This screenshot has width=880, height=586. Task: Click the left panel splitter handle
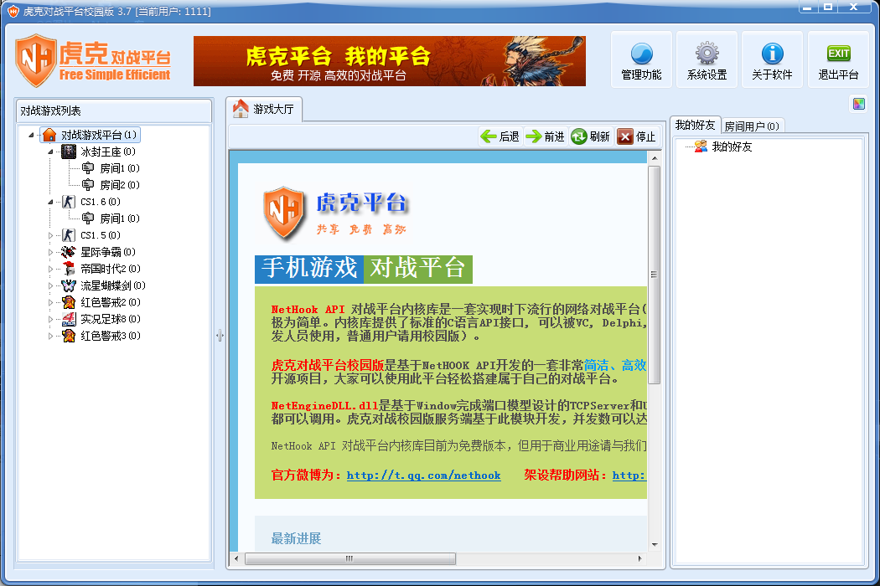[220, 336]
